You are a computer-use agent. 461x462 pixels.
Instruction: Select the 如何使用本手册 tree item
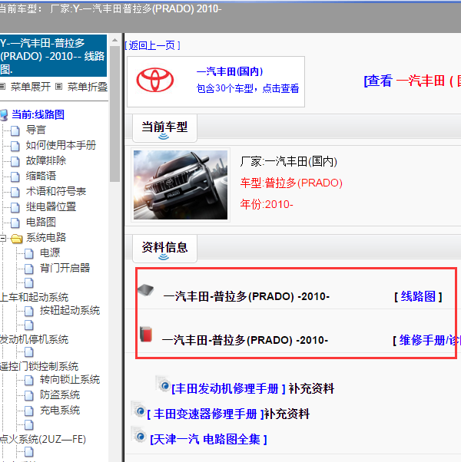pyautogui.click(x=61, y=145)
